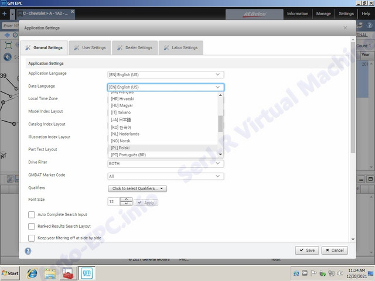Add a new tab with the plus icon
The image size is (375, 281).
coord(4,13)
